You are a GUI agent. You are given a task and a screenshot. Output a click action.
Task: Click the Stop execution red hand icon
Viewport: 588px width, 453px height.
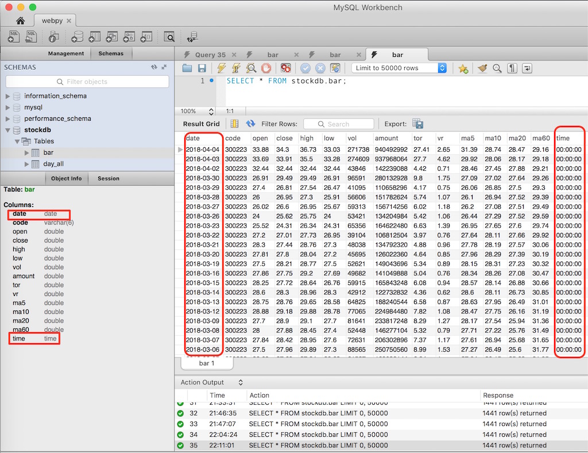[266, 68]
